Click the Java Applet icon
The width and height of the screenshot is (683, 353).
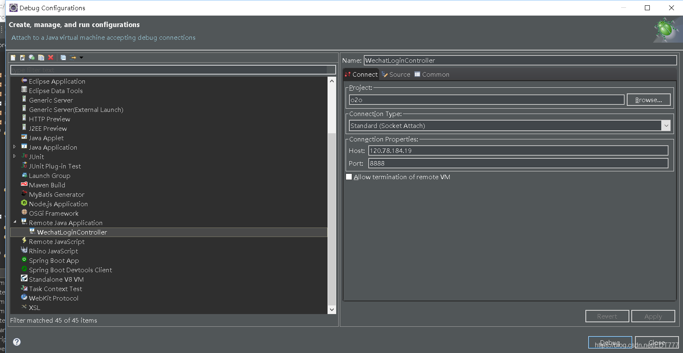[x=24, y=137]
